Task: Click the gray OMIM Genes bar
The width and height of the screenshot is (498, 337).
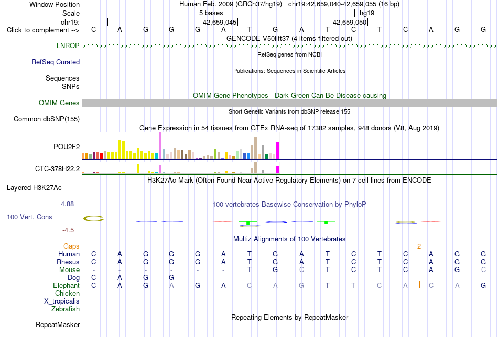Action: tap(290, 103)
